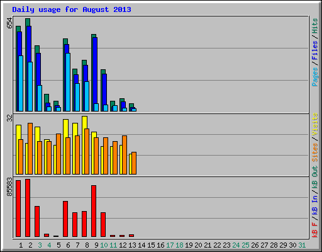Click the red kB bar for day 9
Image resolution: width=322 pixels, height=252 pixels.
coord(94,211)
